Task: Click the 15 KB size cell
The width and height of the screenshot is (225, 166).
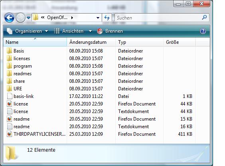Action: pyautogui.click(x=186, y=119)
